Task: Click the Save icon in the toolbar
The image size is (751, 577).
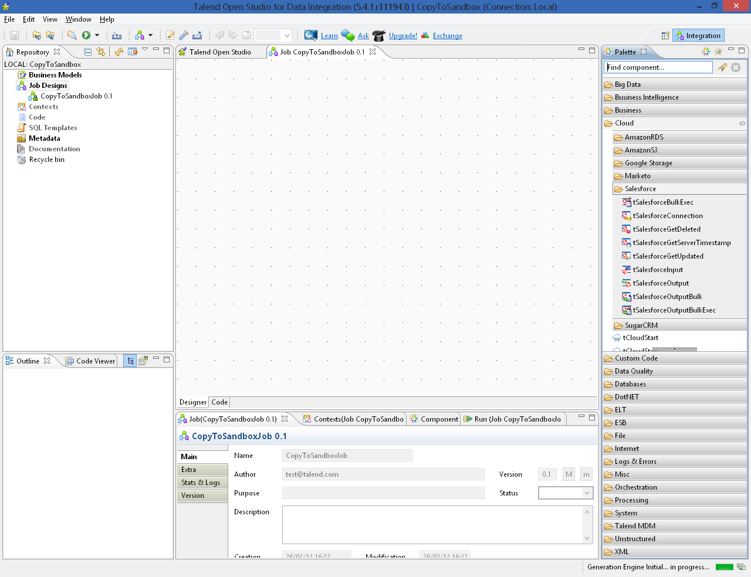Action: click(x=15, y=36)
